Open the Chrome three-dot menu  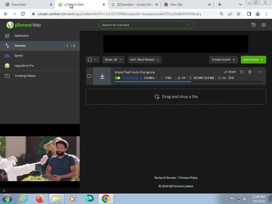tap(266, 14)
